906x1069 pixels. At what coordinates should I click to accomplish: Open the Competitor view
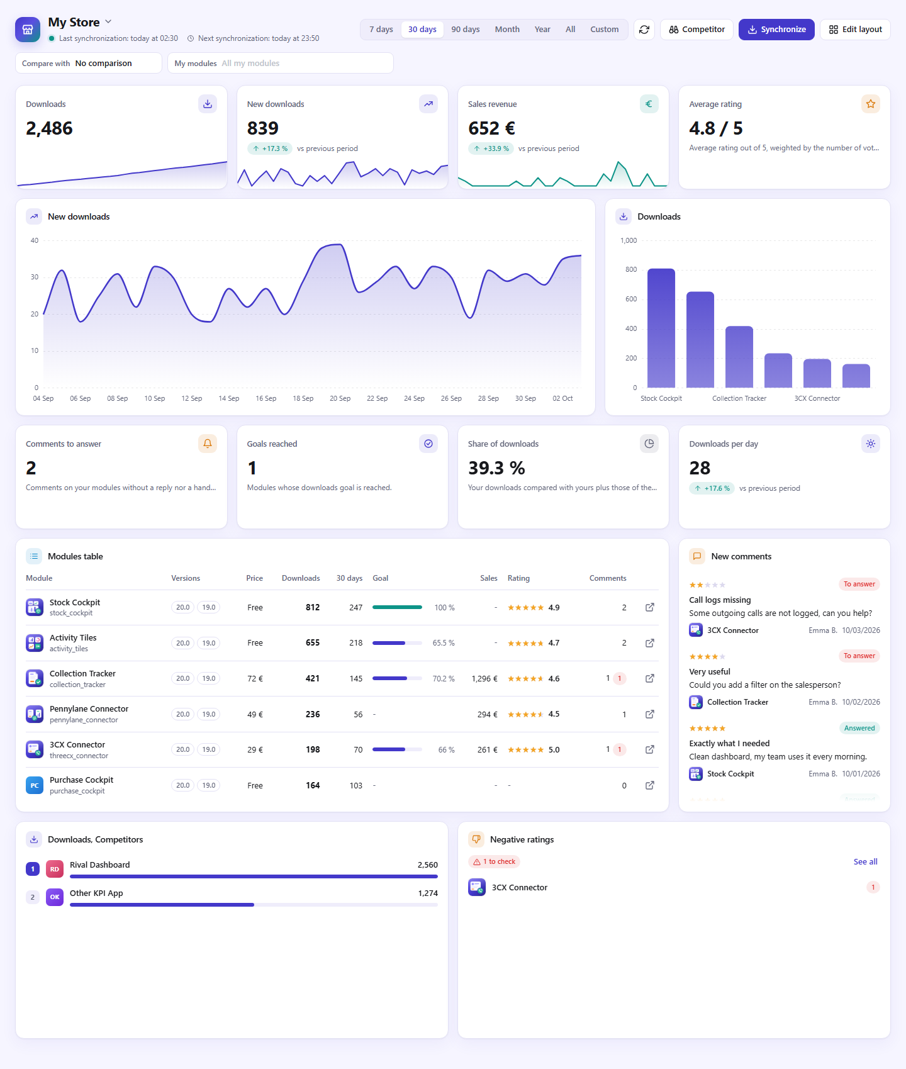point(696,30)
